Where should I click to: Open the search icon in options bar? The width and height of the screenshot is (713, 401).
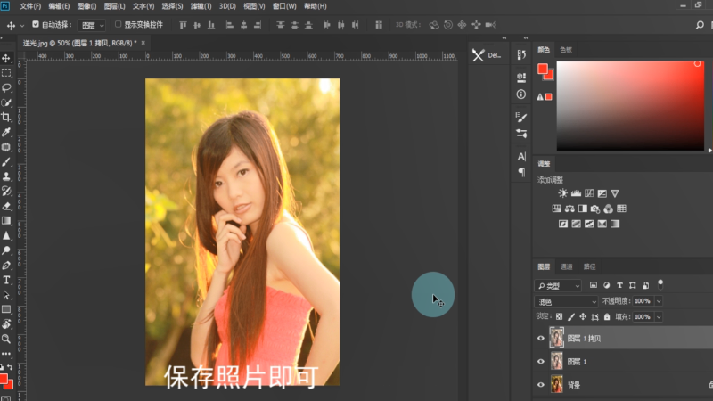pos(700,25)
